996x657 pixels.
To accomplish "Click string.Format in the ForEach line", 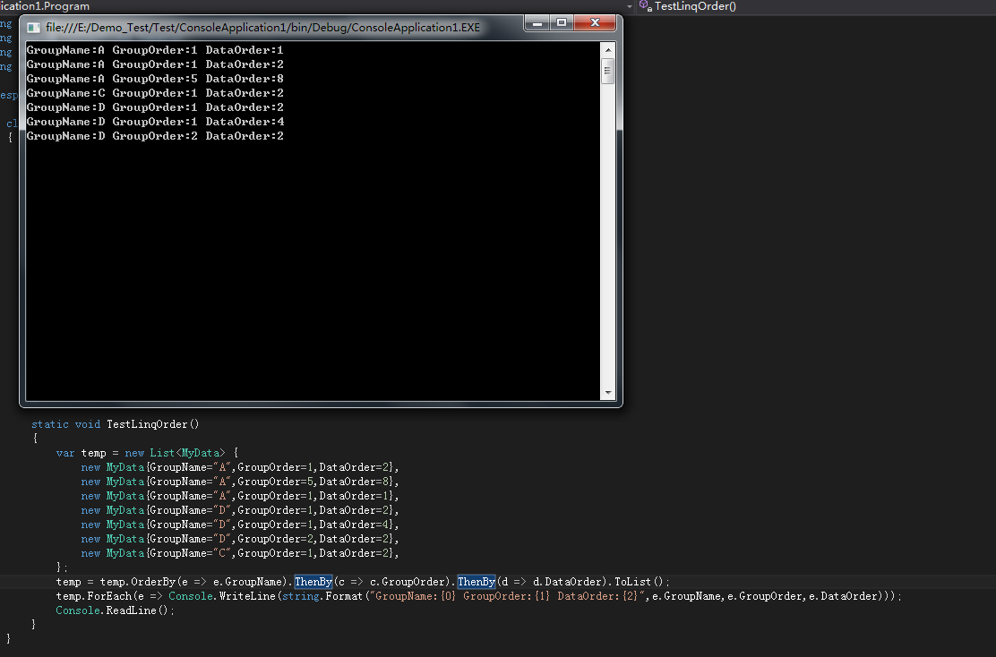I will point(322,596).
